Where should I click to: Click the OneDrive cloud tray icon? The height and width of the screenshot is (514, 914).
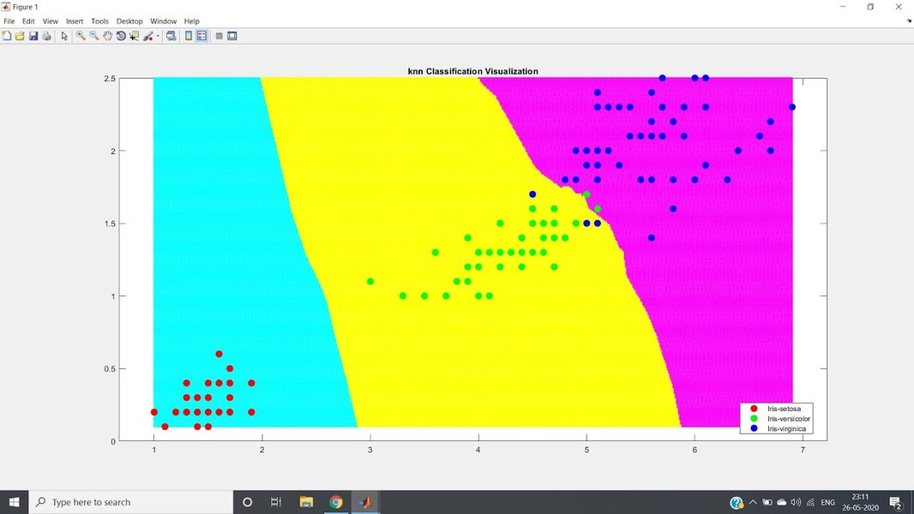tap(782, 502)
